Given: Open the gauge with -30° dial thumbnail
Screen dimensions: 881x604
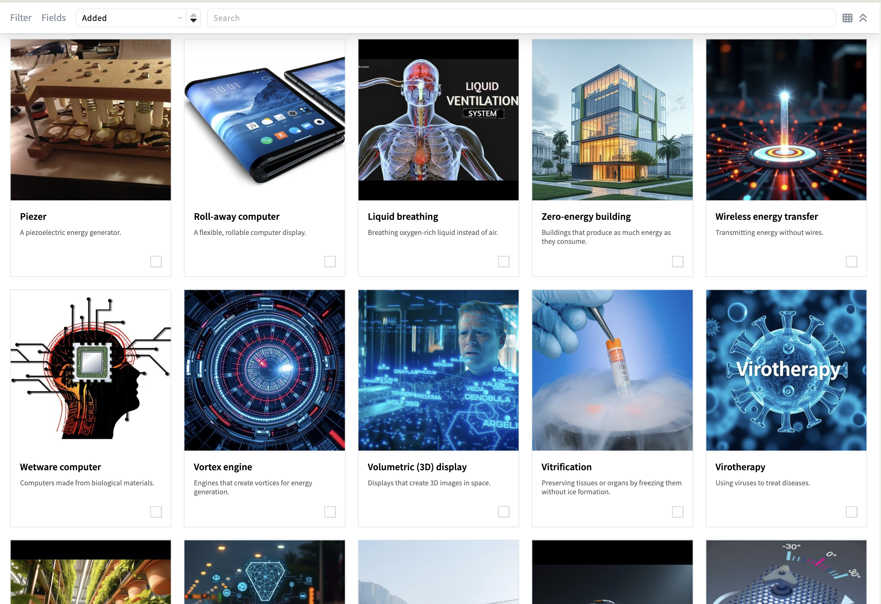Looking at the screenshot, I should tap(786, 572).
